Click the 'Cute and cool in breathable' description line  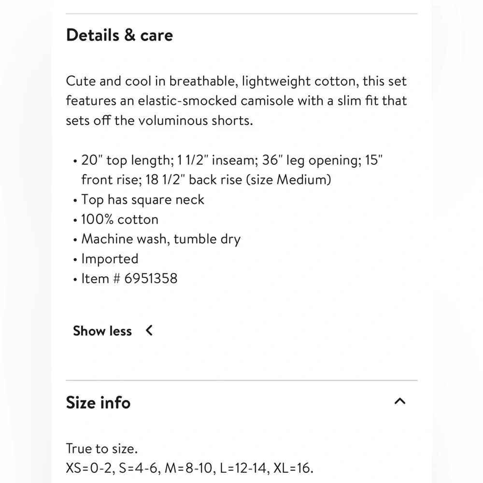coord(236,81)
